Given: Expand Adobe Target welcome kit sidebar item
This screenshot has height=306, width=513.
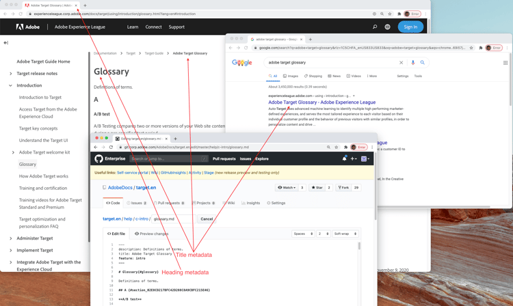Looking at the screenshot, I should tap(13, 152).
